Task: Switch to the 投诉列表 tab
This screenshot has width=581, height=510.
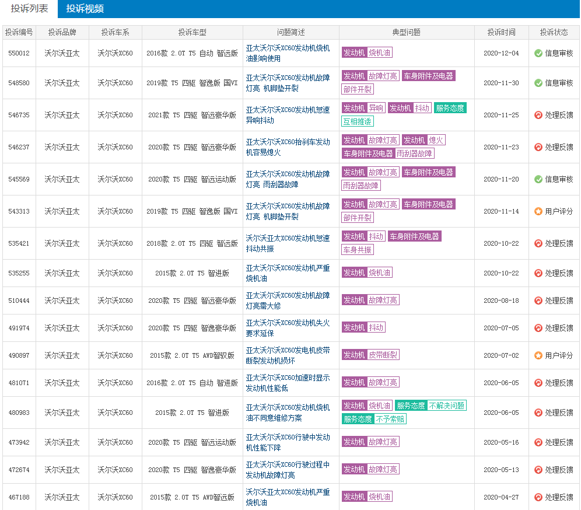Action: (x=29, y=9)
